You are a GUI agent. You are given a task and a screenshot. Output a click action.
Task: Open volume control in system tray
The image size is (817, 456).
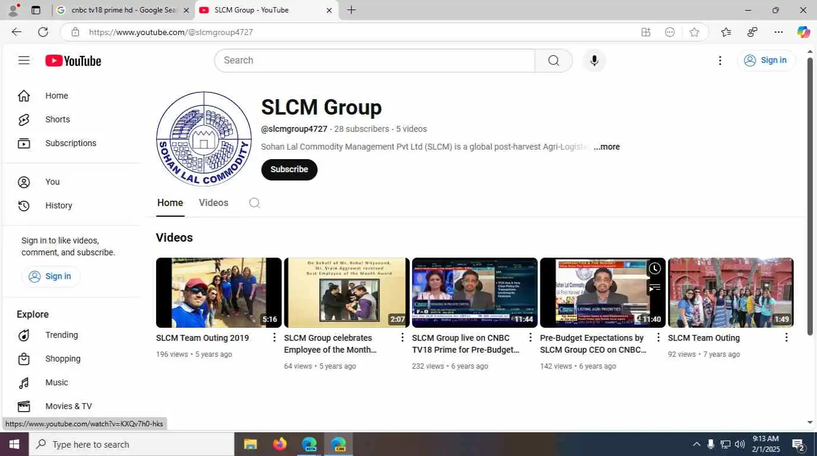(x=740, y=444)
